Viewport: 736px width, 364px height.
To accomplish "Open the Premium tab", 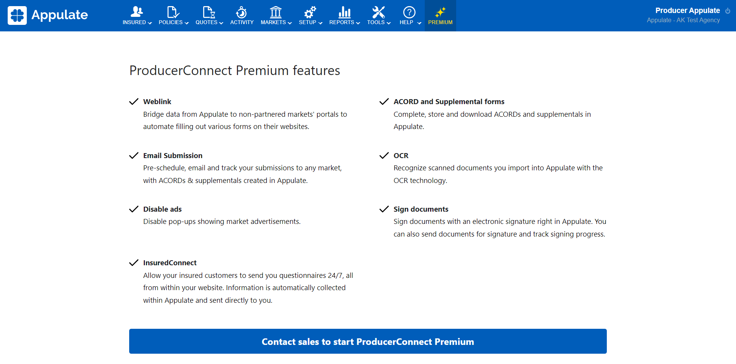I will (x=440, y=16).
